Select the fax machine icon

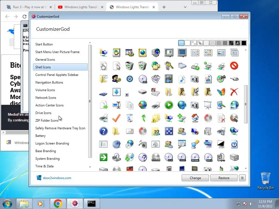point(182,66)
